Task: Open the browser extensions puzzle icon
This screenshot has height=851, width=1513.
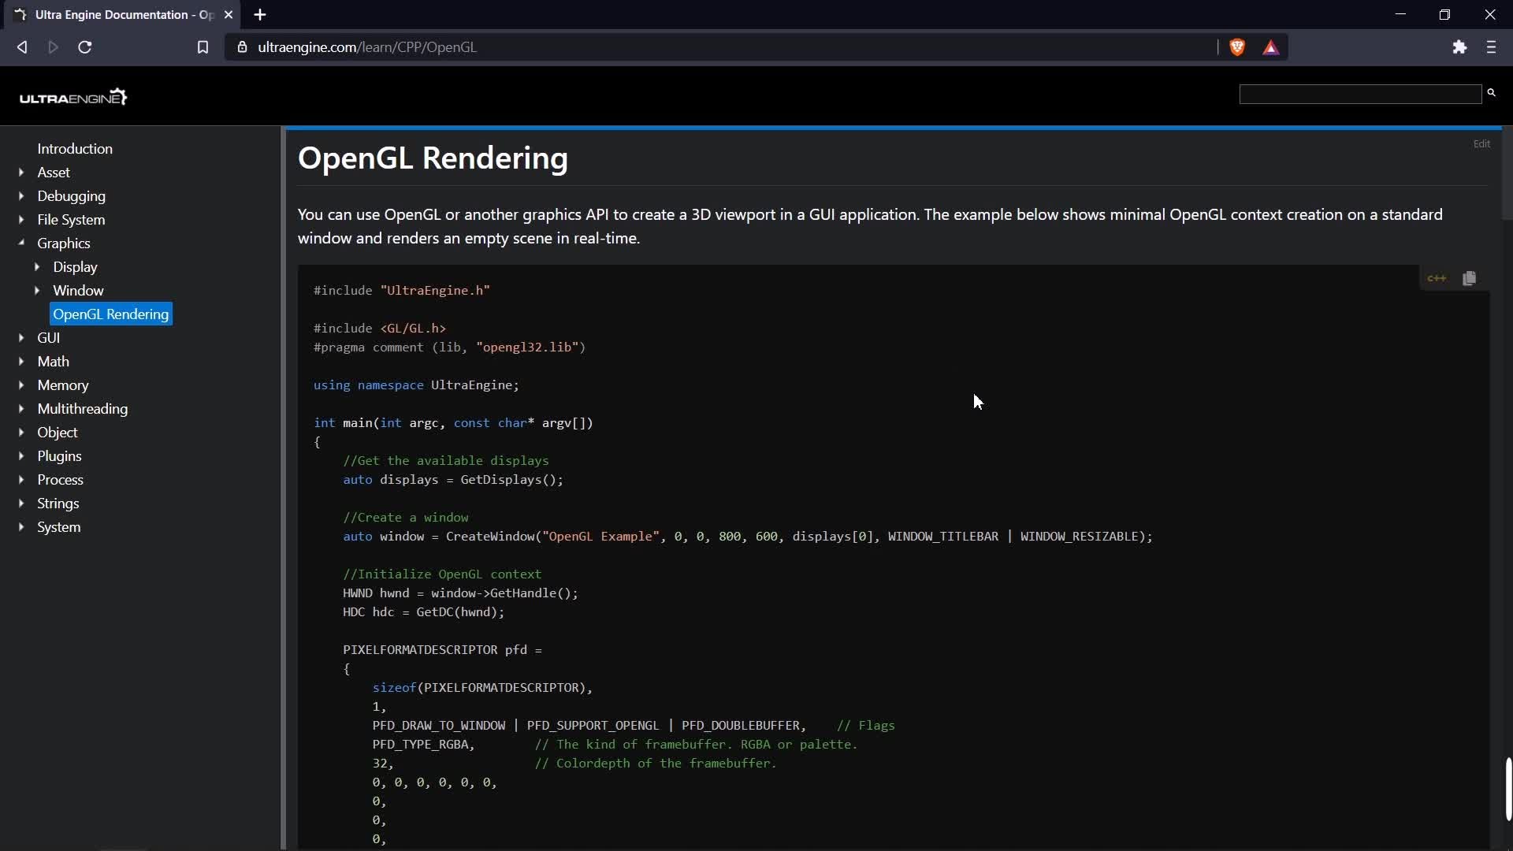Action: (1459, 47)
